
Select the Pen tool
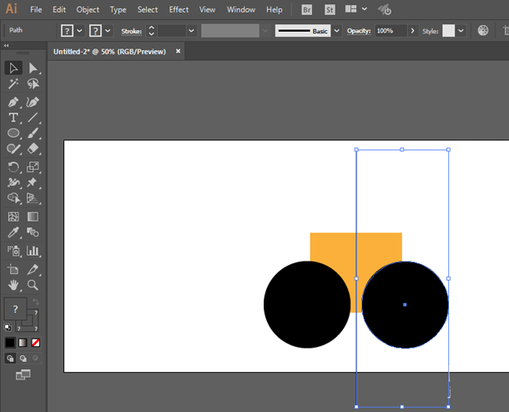(x=13, y=101)
